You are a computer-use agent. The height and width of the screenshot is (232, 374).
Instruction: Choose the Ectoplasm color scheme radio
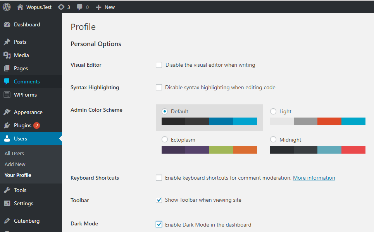click(x=165, y=139)
